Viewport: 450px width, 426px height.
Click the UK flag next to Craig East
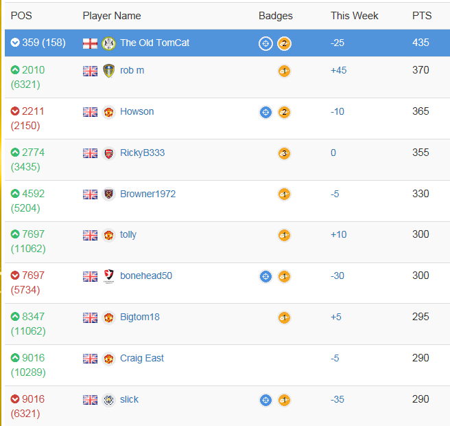click(90, 359)
